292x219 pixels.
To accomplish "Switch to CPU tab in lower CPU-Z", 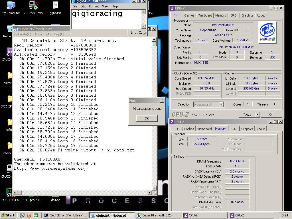I will coord(176,129).
